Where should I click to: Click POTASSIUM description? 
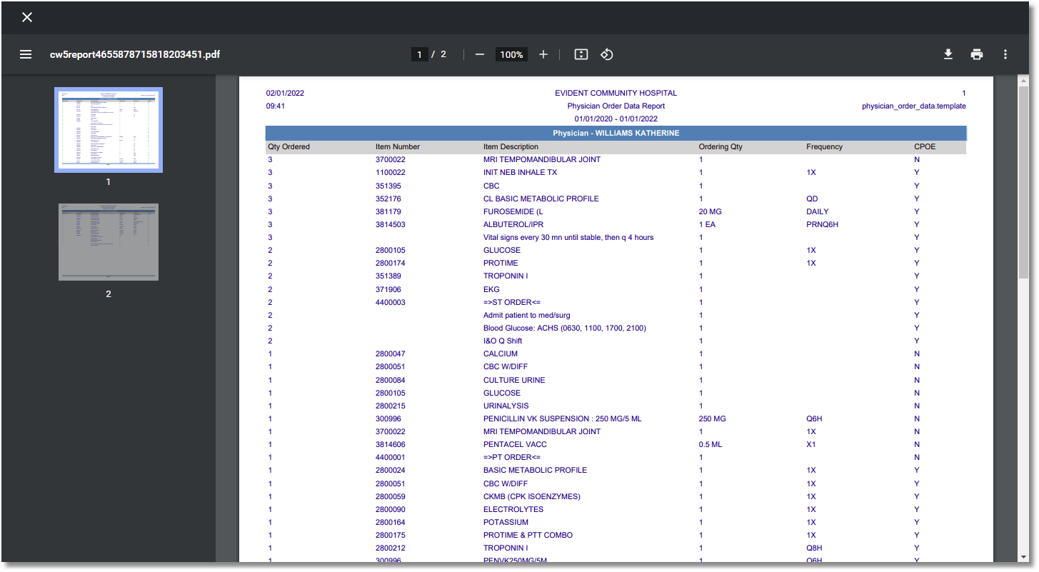click(505, 522)
